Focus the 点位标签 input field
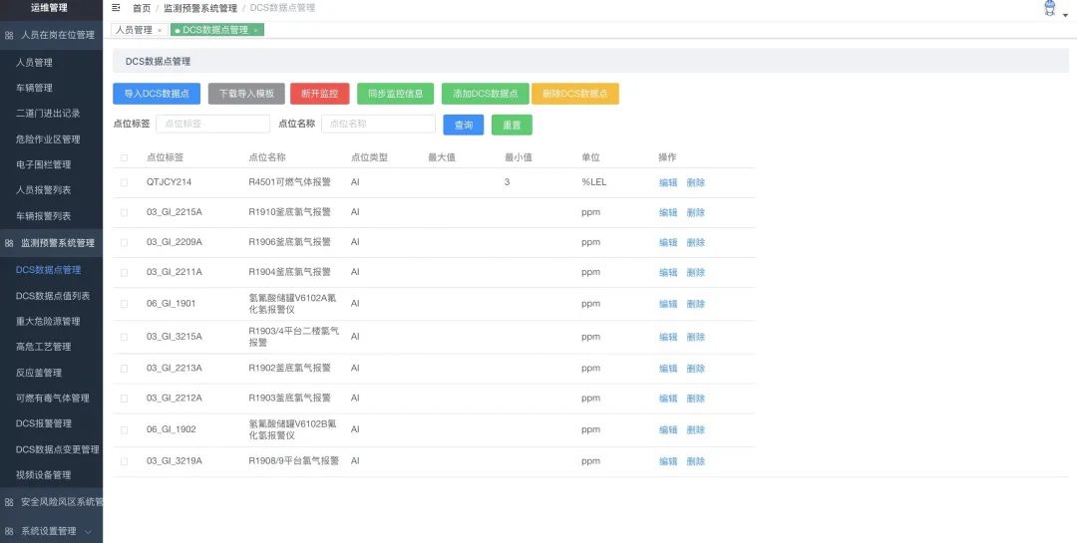Screen dimensions: 1077x543 pyautogui.click(x=213, y=124)
